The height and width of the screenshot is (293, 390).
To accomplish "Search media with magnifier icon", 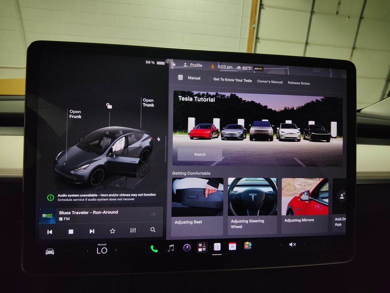I will tap(153, 230).
